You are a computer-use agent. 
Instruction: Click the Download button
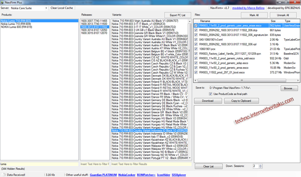(208, 101)
